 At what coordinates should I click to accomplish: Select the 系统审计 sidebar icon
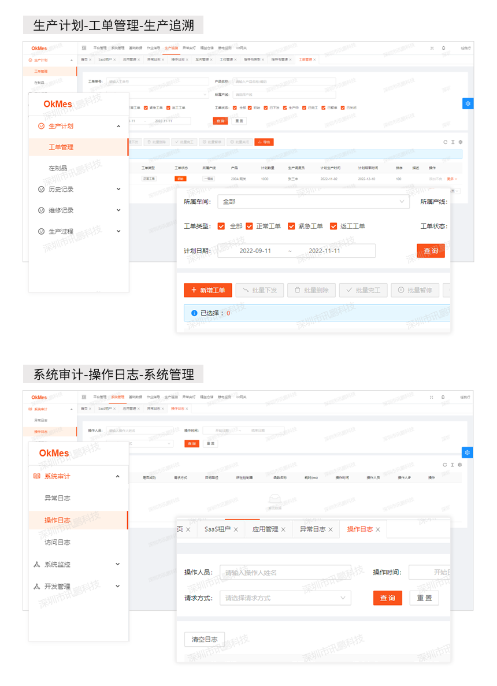[36, 476]
